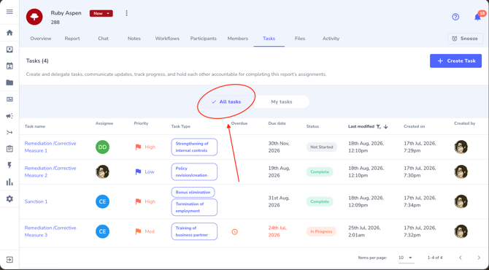Select the All tasks toggle

coord(226,101)
